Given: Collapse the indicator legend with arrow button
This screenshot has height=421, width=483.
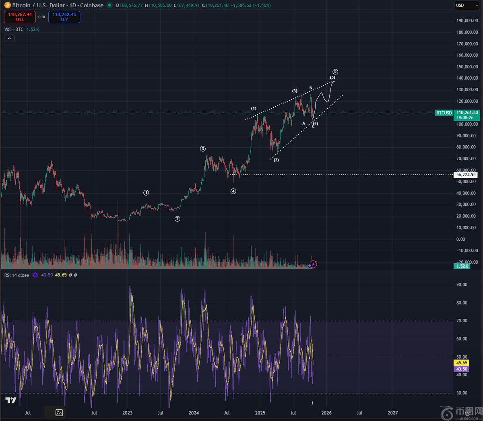Looking at the screenshot, I should pos(9,38).
